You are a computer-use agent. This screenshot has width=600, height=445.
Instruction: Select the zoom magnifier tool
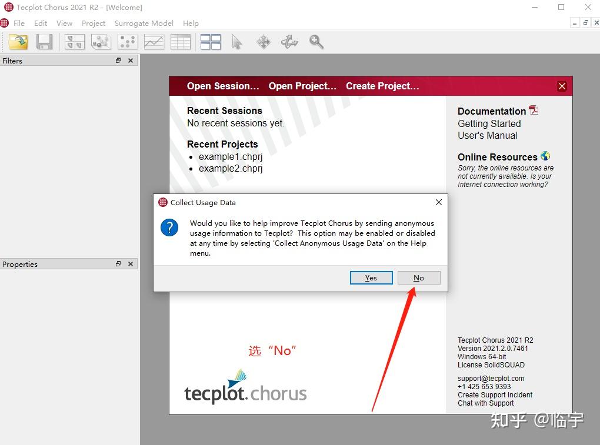tap(316, 42)
